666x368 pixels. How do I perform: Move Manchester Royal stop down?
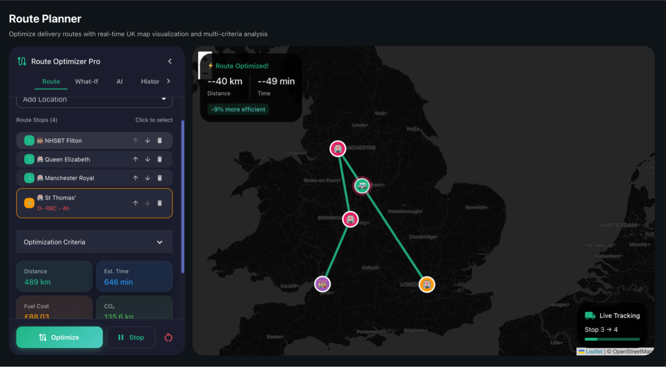click(x=148, y=178)
